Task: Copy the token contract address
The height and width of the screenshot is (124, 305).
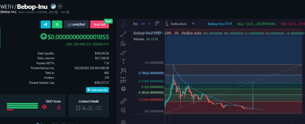Action: pos(56,12)
